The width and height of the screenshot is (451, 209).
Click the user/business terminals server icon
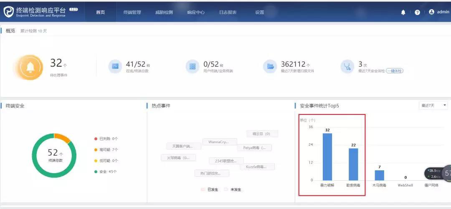pyautogui.click(x=193, y=66)
